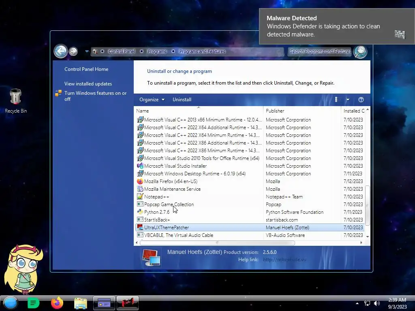Viewport: 415px width, 311px height.
Task: Click the magnifier search icon
Action: [360, 51]
